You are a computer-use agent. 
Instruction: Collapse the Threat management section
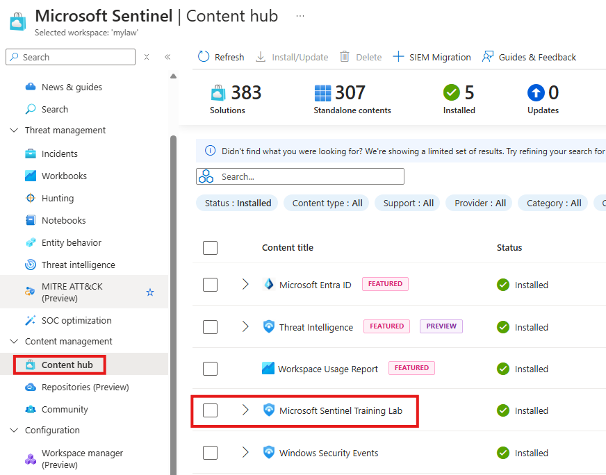pyautogui.click(x=14, y=130)
